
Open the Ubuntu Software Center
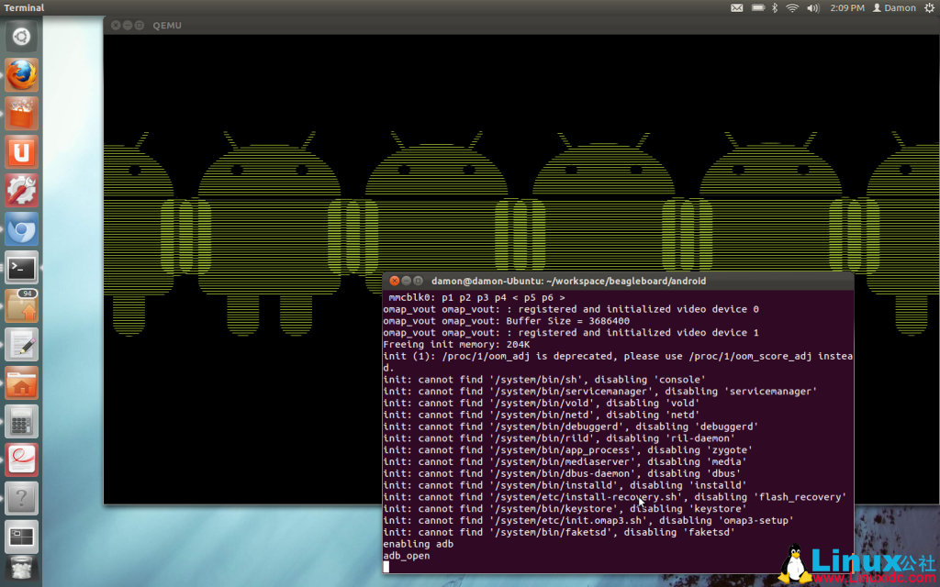20,114
